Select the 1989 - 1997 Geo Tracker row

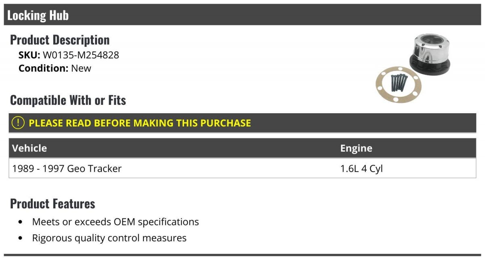[x=242, y=168]
